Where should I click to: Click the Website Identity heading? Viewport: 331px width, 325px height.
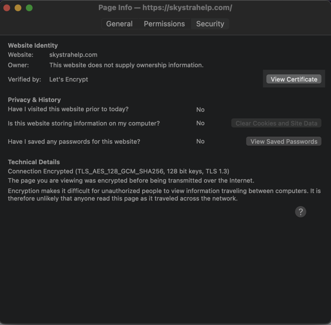tap(33, 45)
